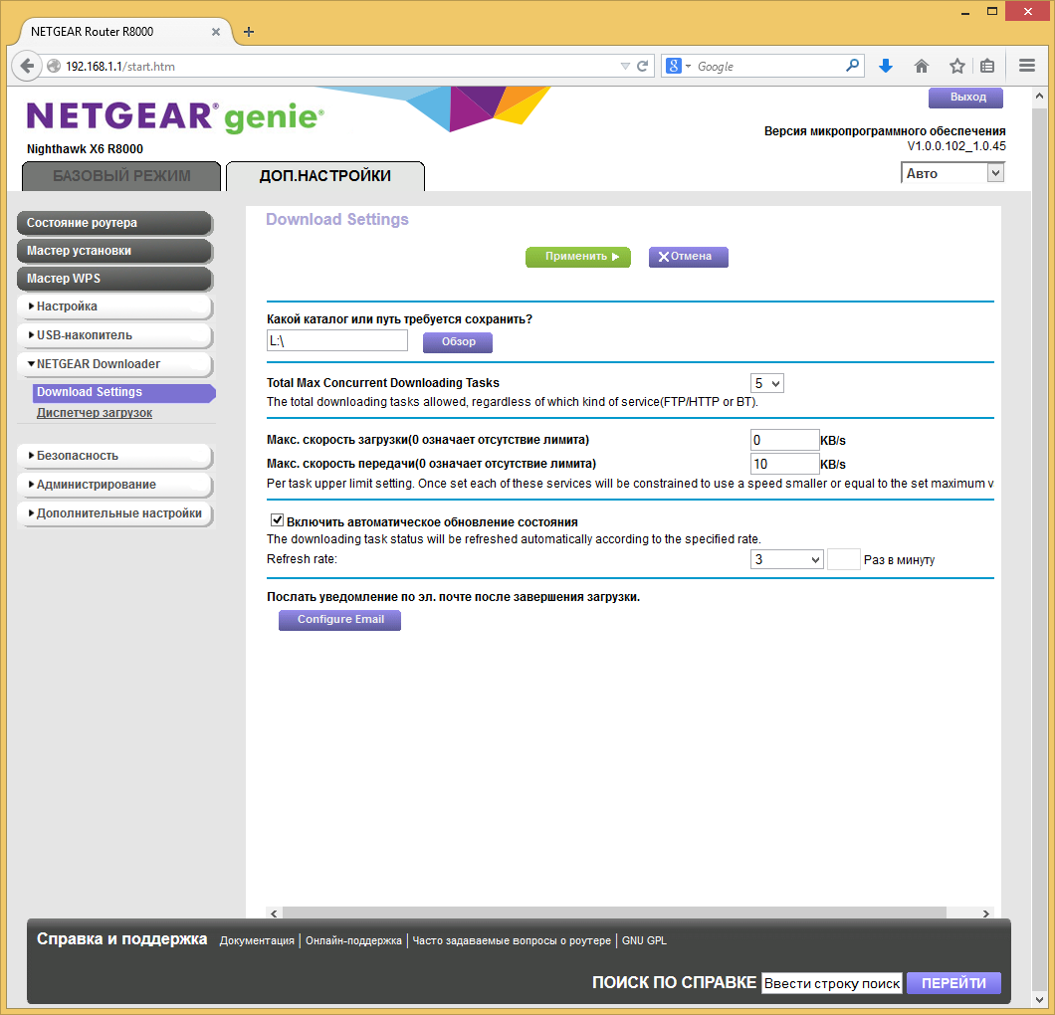
Task: Open the Refresh rate dropdown
Action: click(x=786, y=559)
